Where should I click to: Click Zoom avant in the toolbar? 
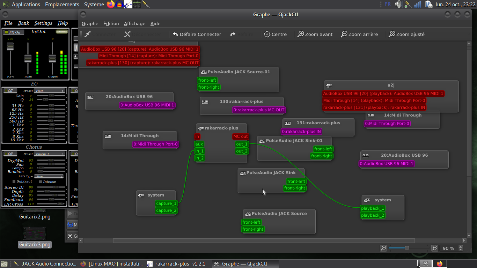tap(315, 34)
